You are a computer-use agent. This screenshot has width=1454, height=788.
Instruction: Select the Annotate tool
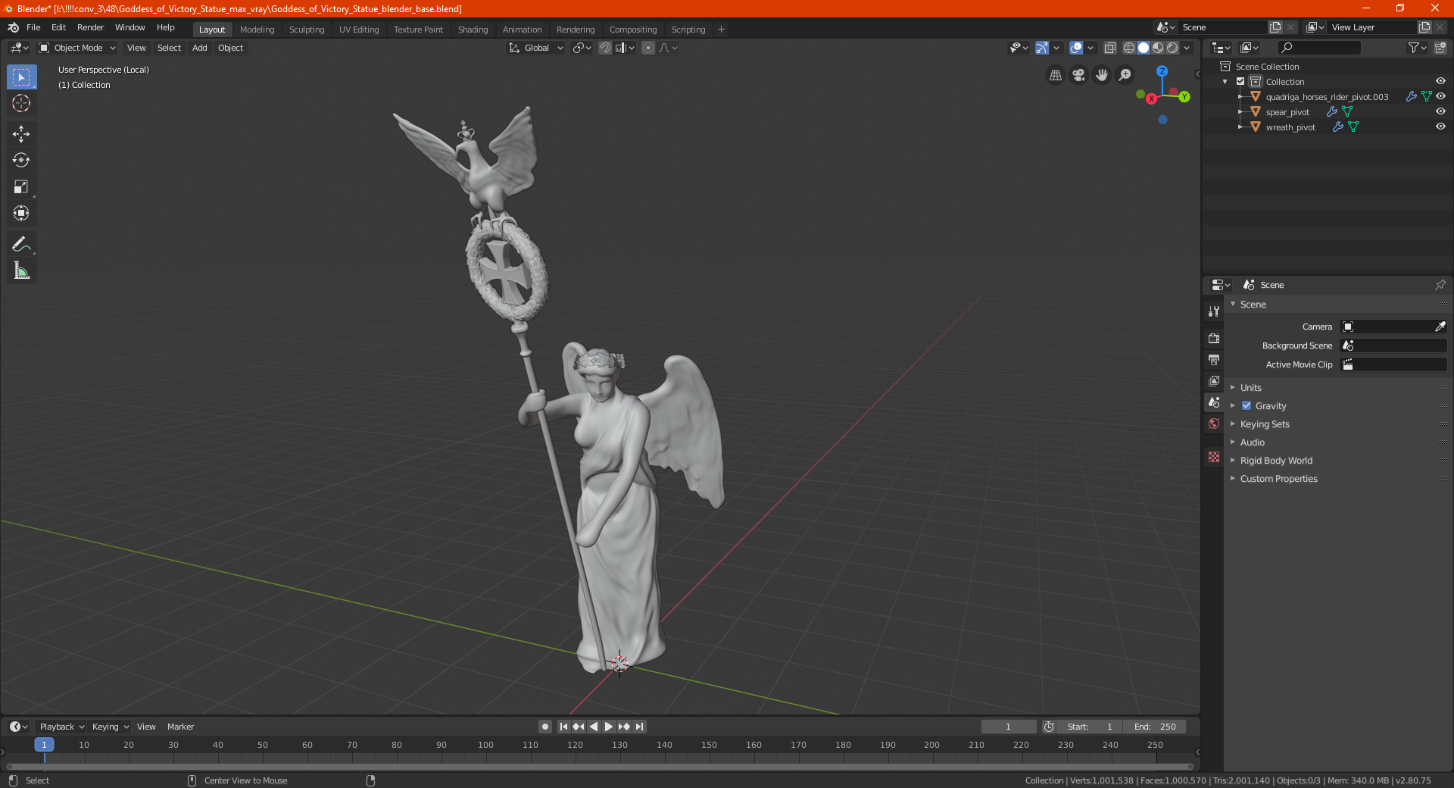coord(21,244)
